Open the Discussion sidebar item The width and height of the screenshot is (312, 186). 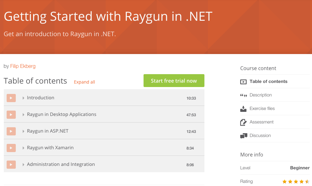click(260, 135)
